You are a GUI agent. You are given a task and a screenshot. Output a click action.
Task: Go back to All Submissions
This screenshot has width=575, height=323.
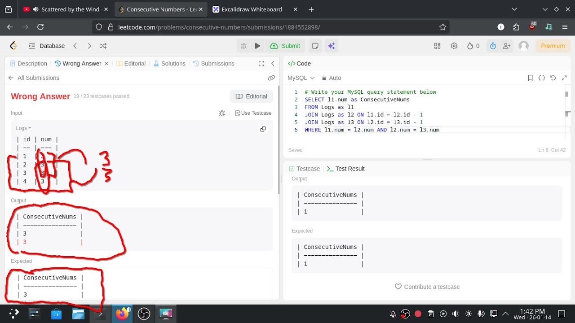click(x=34, y=78)
